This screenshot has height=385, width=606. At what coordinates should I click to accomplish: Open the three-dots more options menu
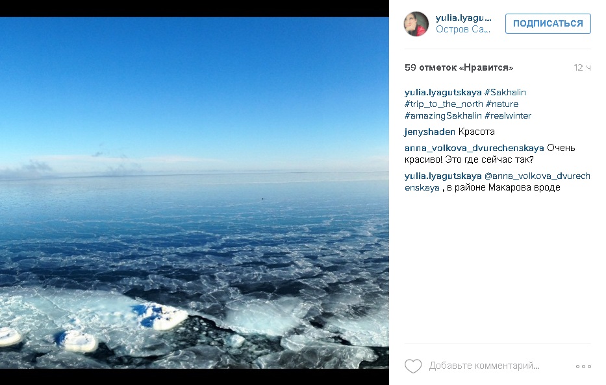(x=583, y=366)
